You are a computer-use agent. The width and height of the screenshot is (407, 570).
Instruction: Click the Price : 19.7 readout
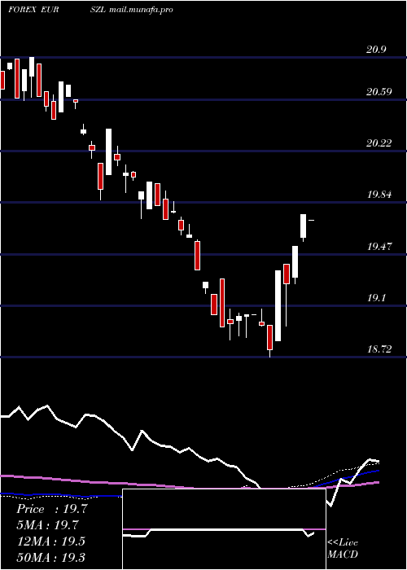coord(51,509)
